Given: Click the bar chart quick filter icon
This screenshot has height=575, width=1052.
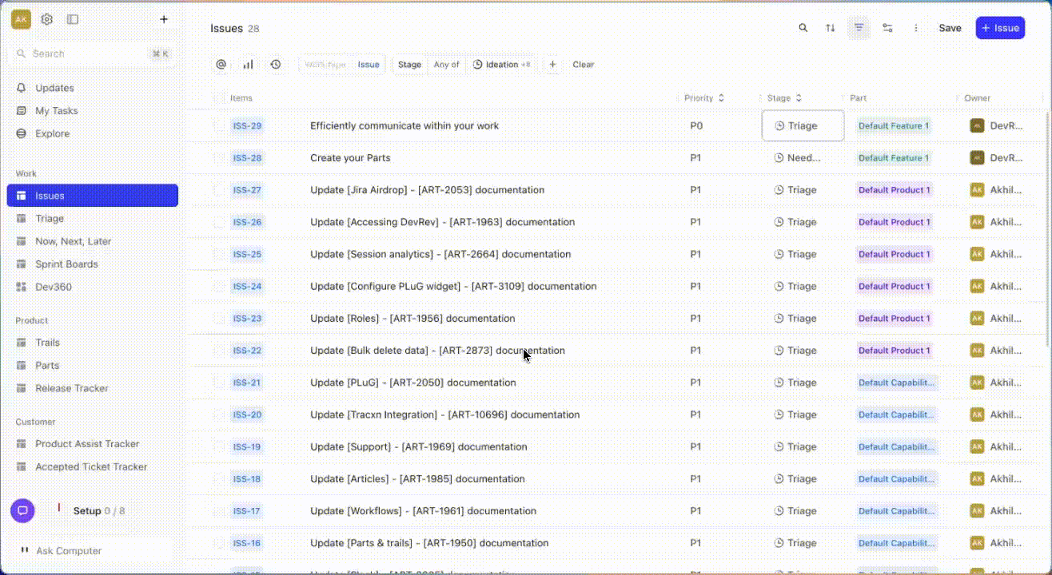Looking at the screenshot, I should [249, 65].
